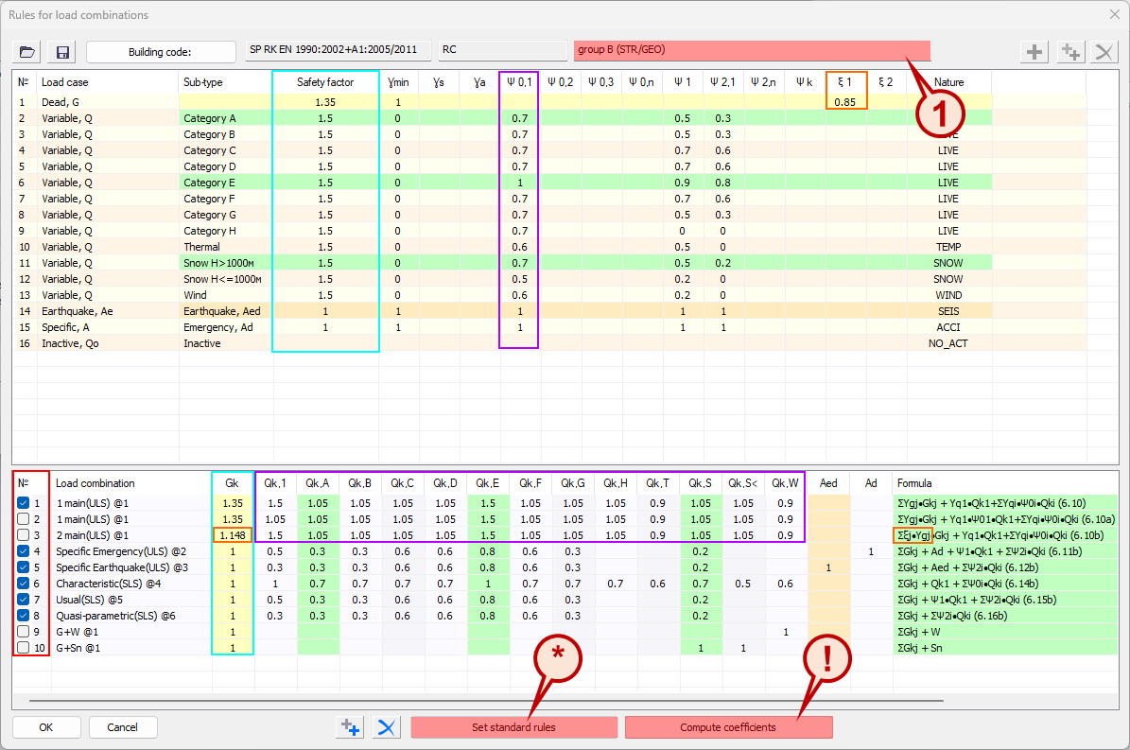Screen dimensions: 1130x750
Task: Click the Safety factor column header
Action: pyautogui.click(x=325, y=82)
